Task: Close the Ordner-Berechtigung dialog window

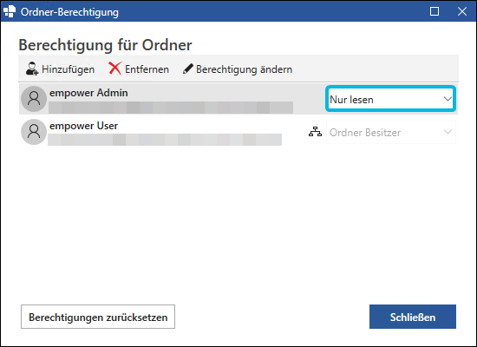Action: [x=462, y=11]
